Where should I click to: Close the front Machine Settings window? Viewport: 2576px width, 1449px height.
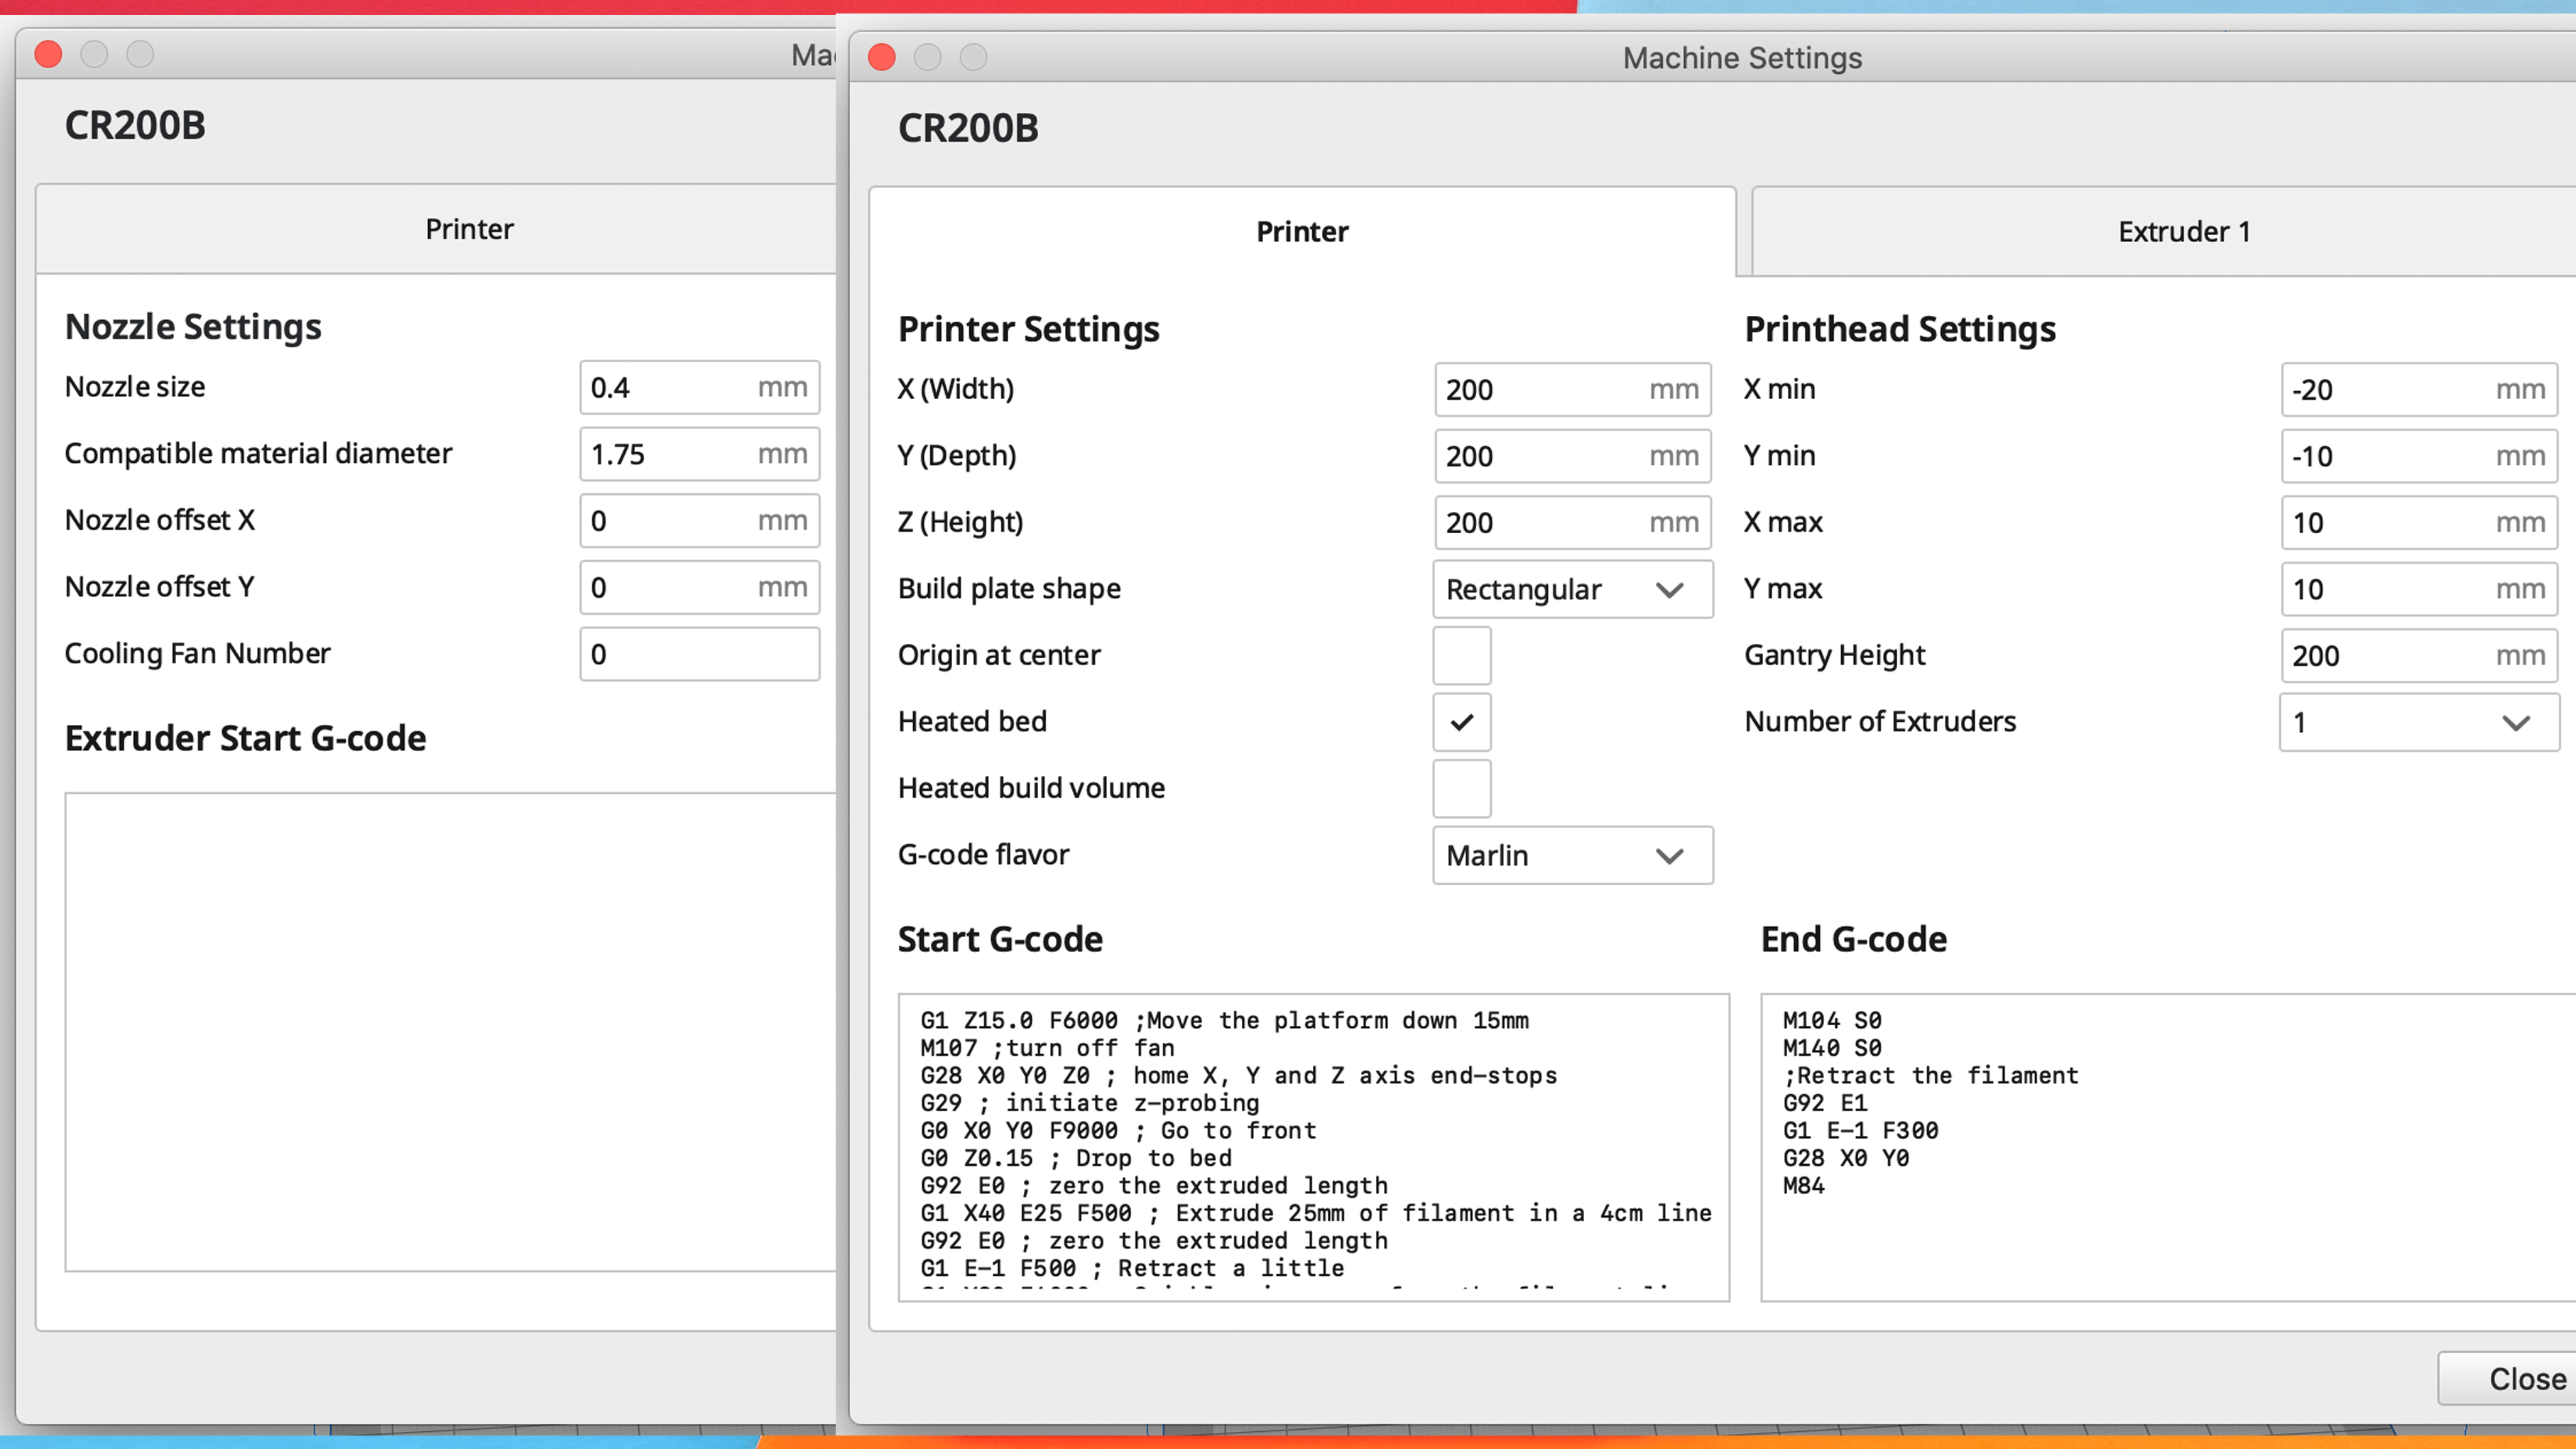[x=2510, y=1378]
